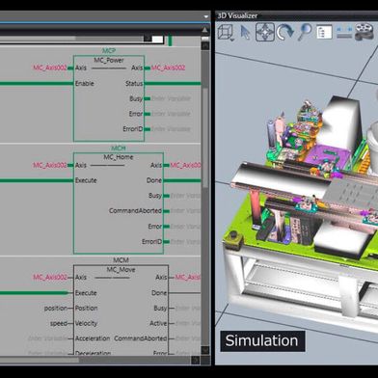
Task: Click the dark square button below the scroll-up arrow
Action: 205,45
